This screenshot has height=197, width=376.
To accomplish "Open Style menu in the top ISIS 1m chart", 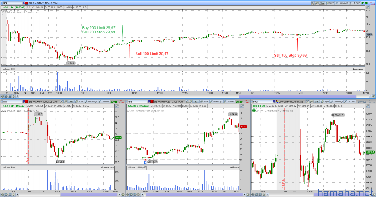I will (x=330, y=3).
